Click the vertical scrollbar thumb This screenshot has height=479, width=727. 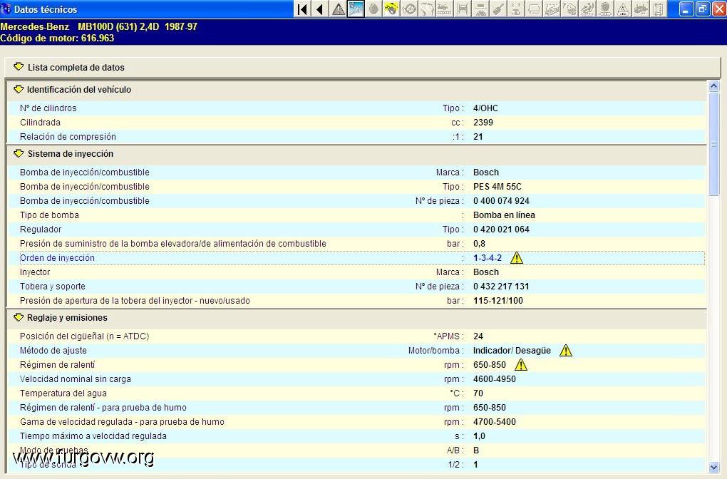pos(713,144)
